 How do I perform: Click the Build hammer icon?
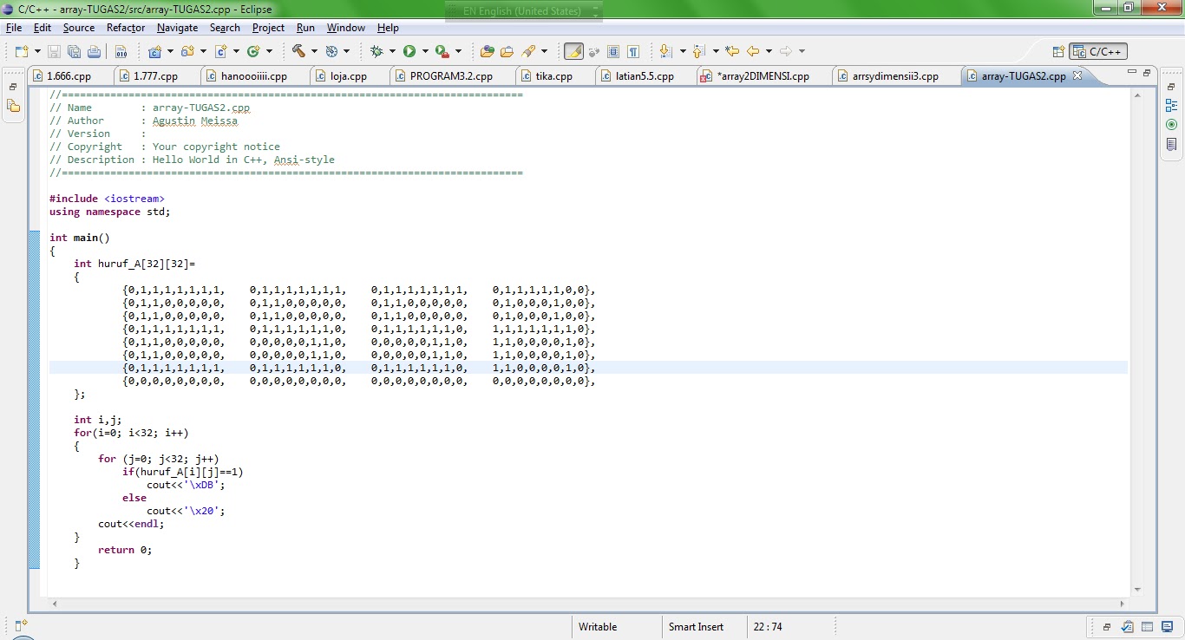click(x=298, y=51)
